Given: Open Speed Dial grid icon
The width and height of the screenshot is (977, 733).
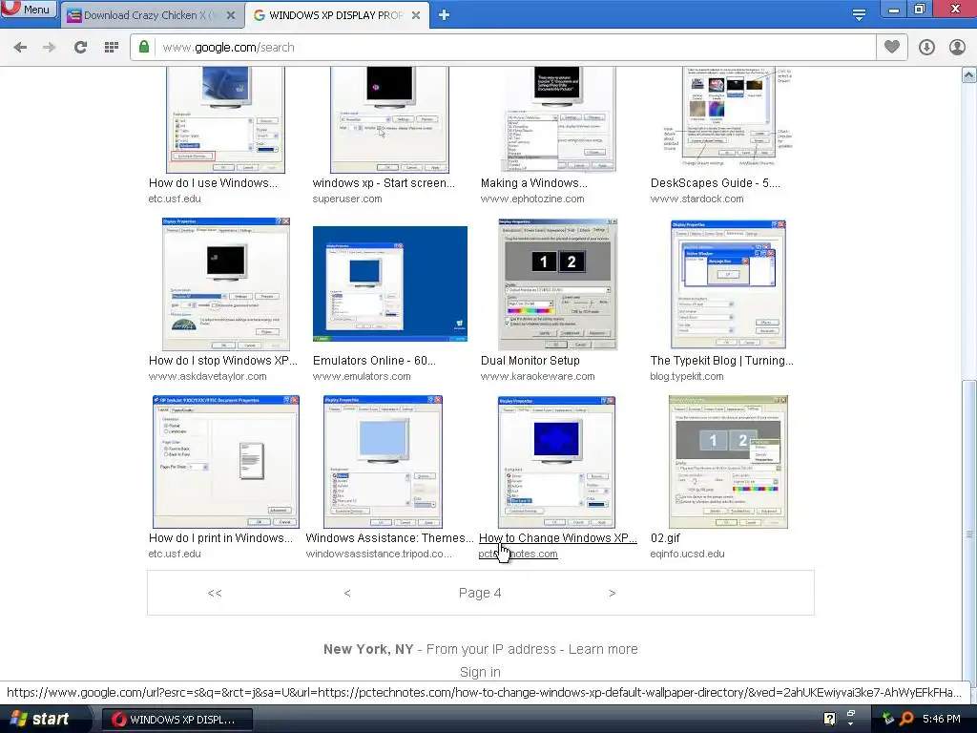Looking at the screenshot, I should [111, 48].
